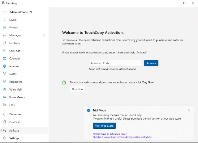Open the Notes section
Viewport: 198px width, 143px height.
pyautogui.click(x=24, y=74)
